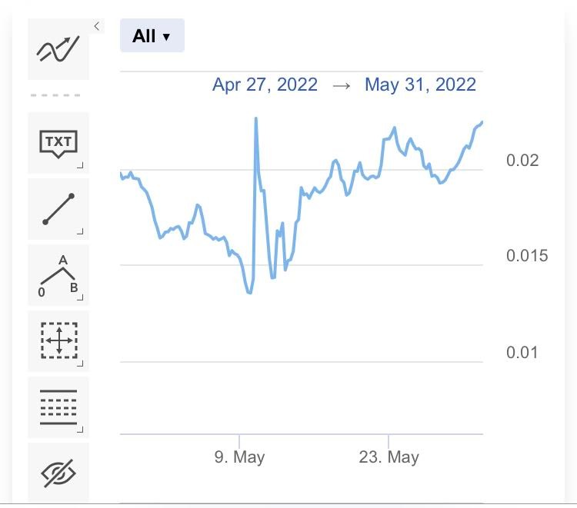Screen dimensions: 577x508
Task: Click the Apr 27, 2022 start date
Action: coord(265,85)
